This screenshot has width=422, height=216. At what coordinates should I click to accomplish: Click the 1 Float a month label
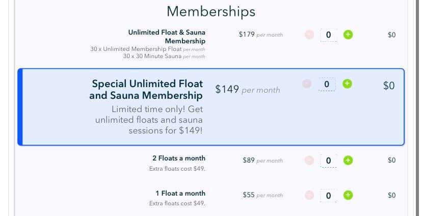tap(180, 193)
